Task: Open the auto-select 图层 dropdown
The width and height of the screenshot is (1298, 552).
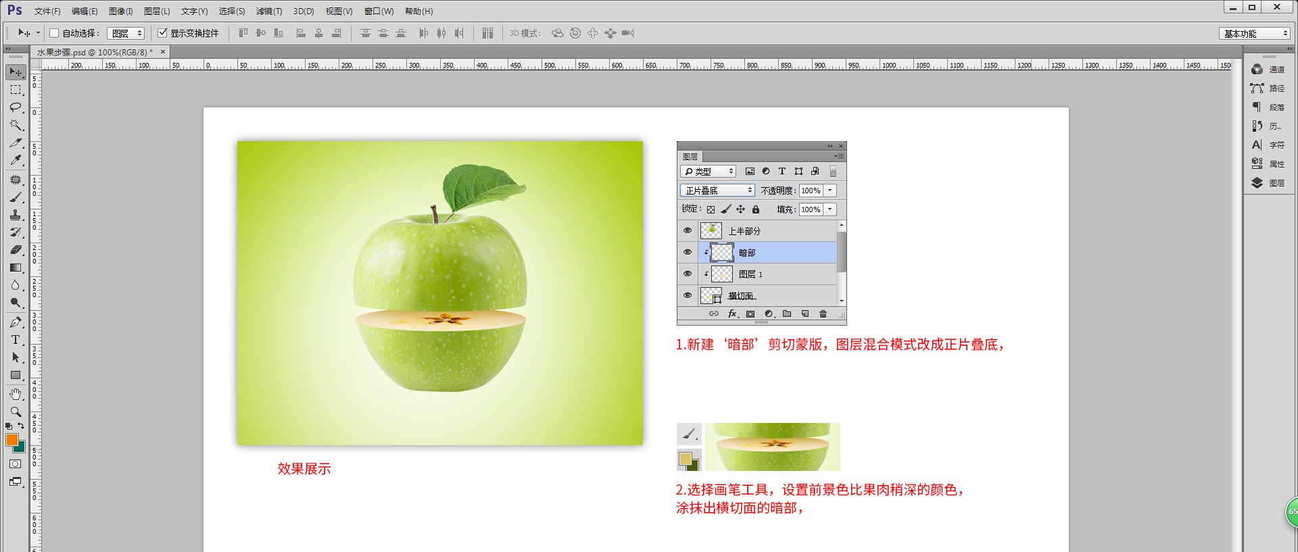Action: [x=126, y=33]
